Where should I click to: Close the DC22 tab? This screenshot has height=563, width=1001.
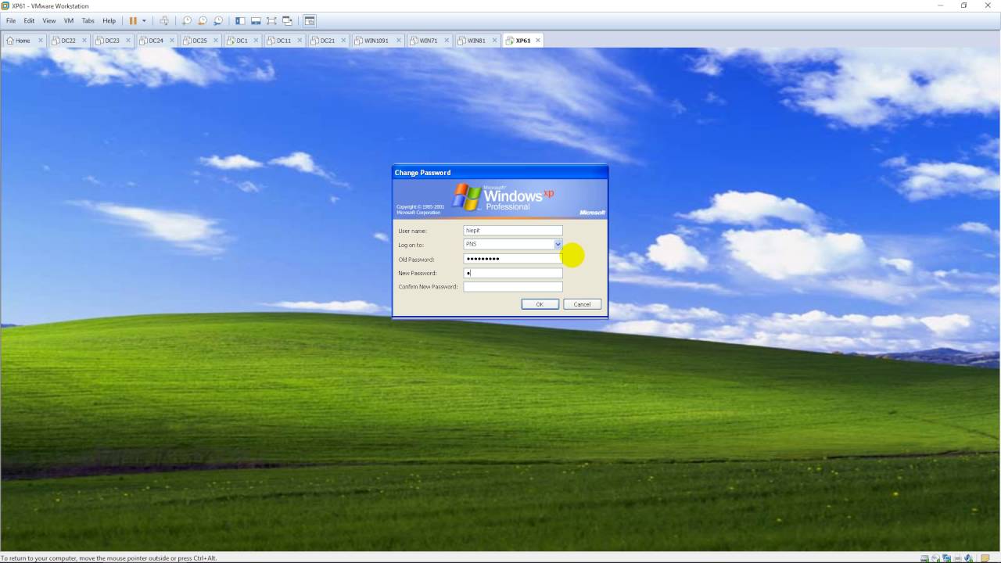84,41
